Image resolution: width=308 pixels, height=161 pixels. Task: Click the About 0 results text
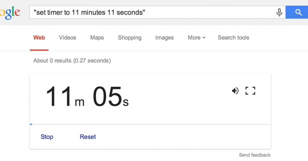(72, 61)
